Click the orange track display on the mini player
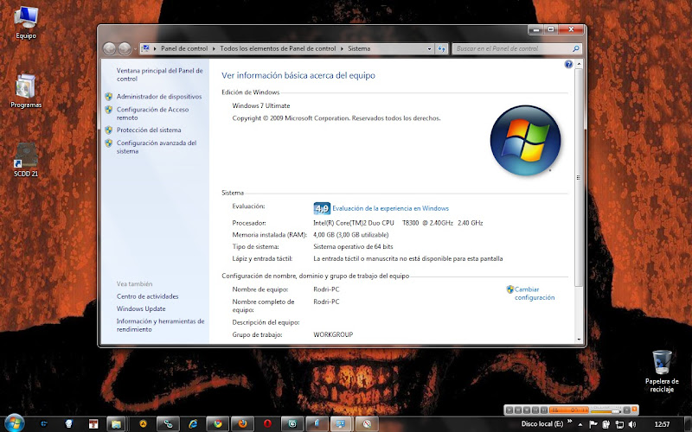692x432 pixels. click(x=569, y=410)
